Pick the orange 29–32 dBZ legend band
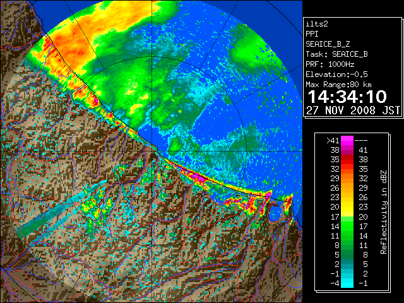Screen dimensions: 404x303 click(347, 179)
